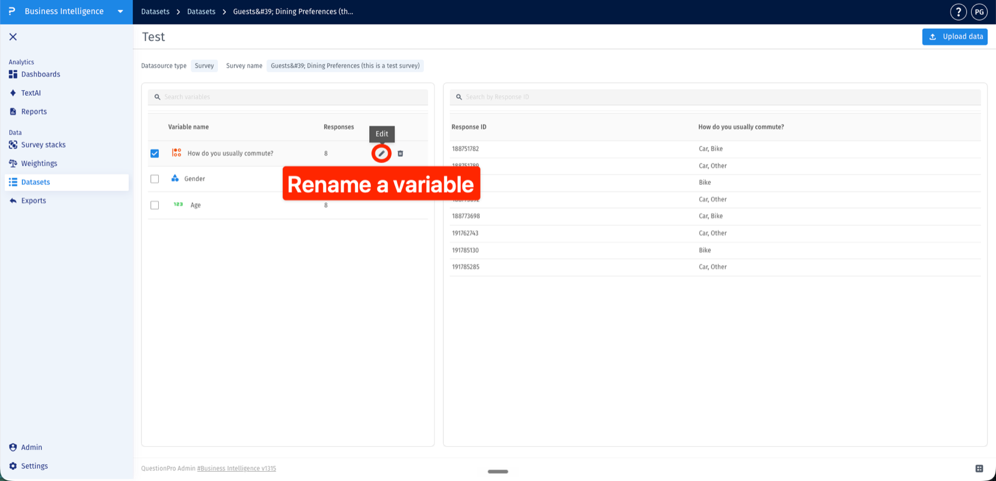Select the Gender variable name

(x=195, y=179)
